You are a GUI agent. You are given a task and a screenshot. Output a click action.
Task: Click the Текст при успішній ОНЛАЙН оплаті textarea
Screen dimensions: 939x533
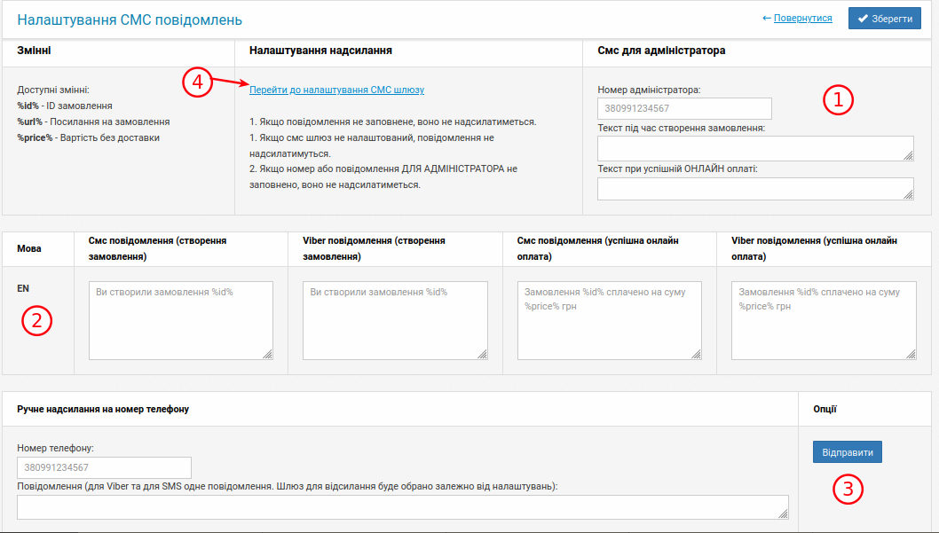[x=755, y=188]
